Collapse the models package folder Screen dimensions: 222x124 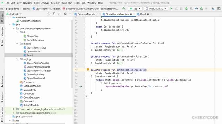point(17,44)
